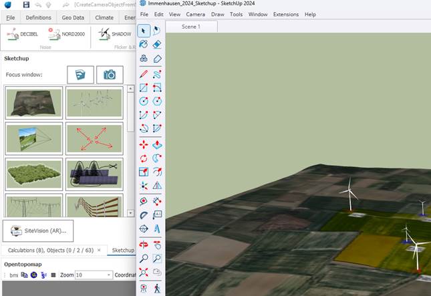Select the red arrows thumbnail
Viewport: 431px width, 296px height.
[x=94, y=138]
